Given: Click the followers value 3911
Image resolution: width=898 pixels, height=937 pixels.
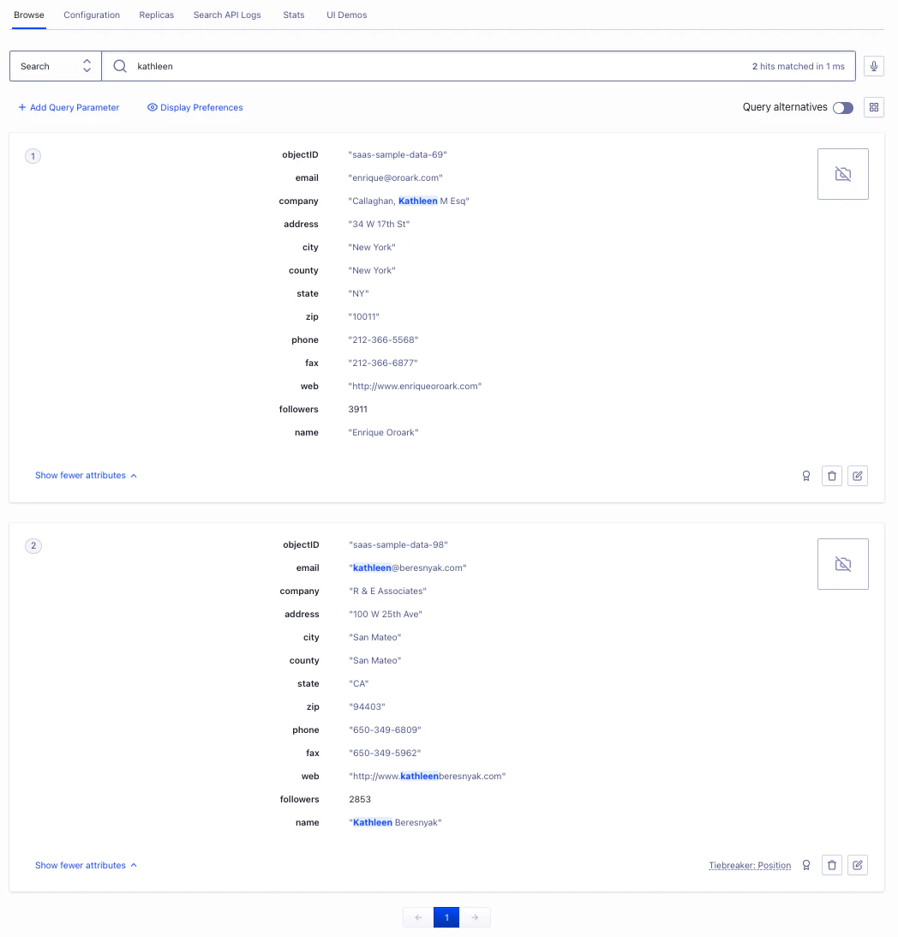Looking at the screenshot, I should pyautogui.click(x=358, y=409).
